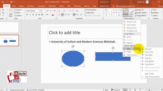This screenshot has width=163, height=91.
Task: Switch to the Insert tab
Action: coord(14,6)
